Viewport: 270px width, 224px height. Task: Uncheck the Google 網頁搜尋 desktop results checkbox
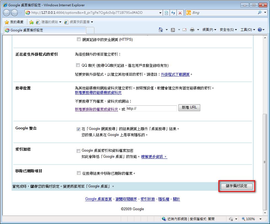(78, 129)
